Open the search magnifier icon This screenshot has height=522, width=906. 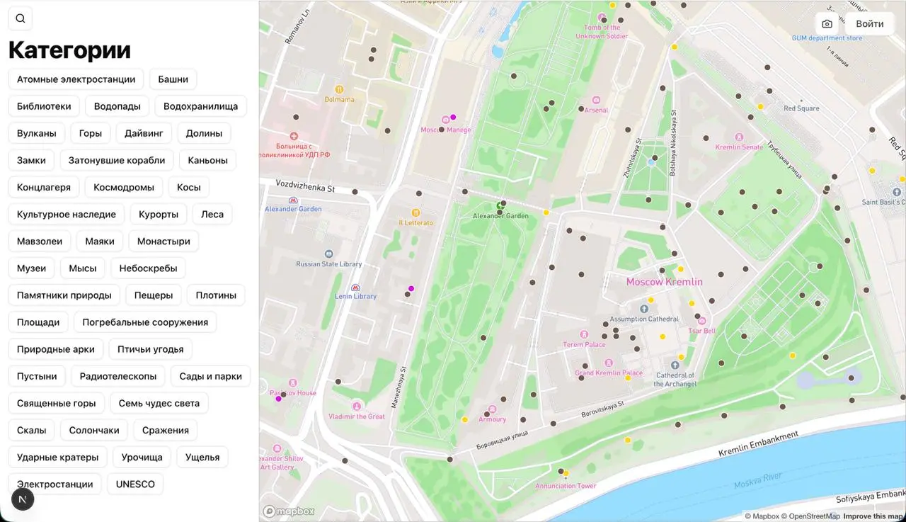click(x=20, y=18)
